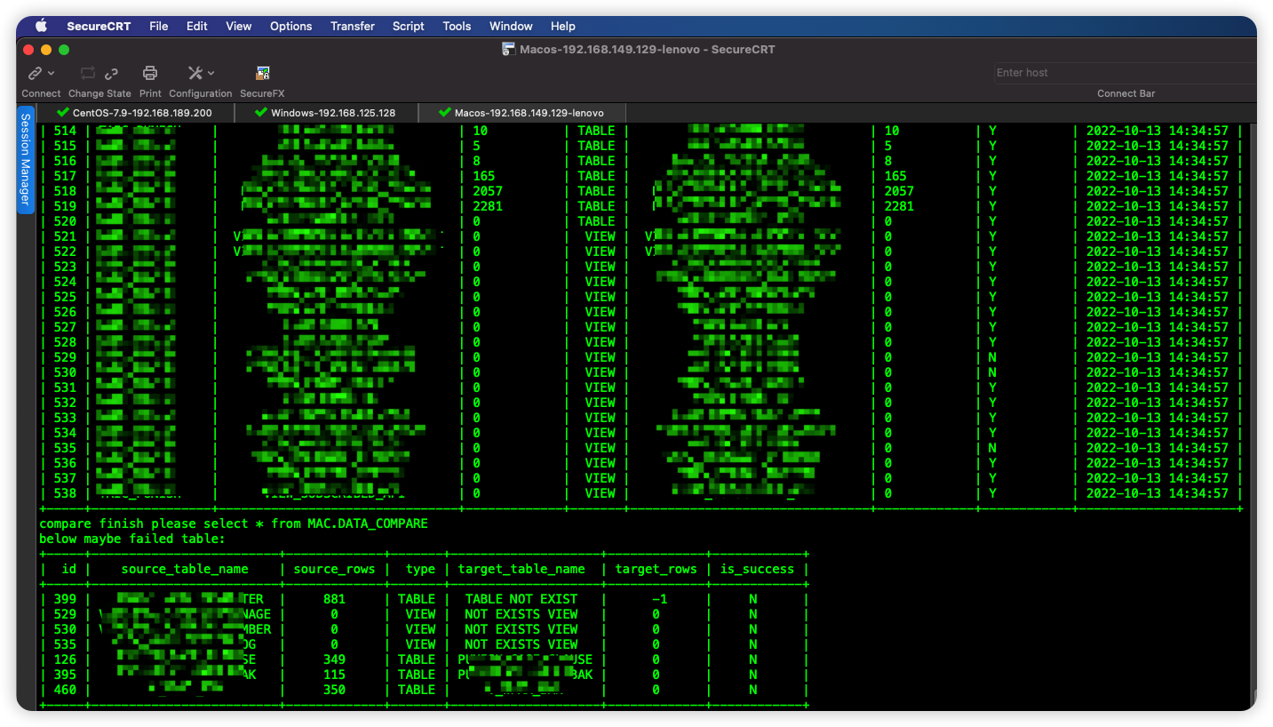This screenshot has width=1273, height=727.
Task: Open the File menu
Action: 159,26
